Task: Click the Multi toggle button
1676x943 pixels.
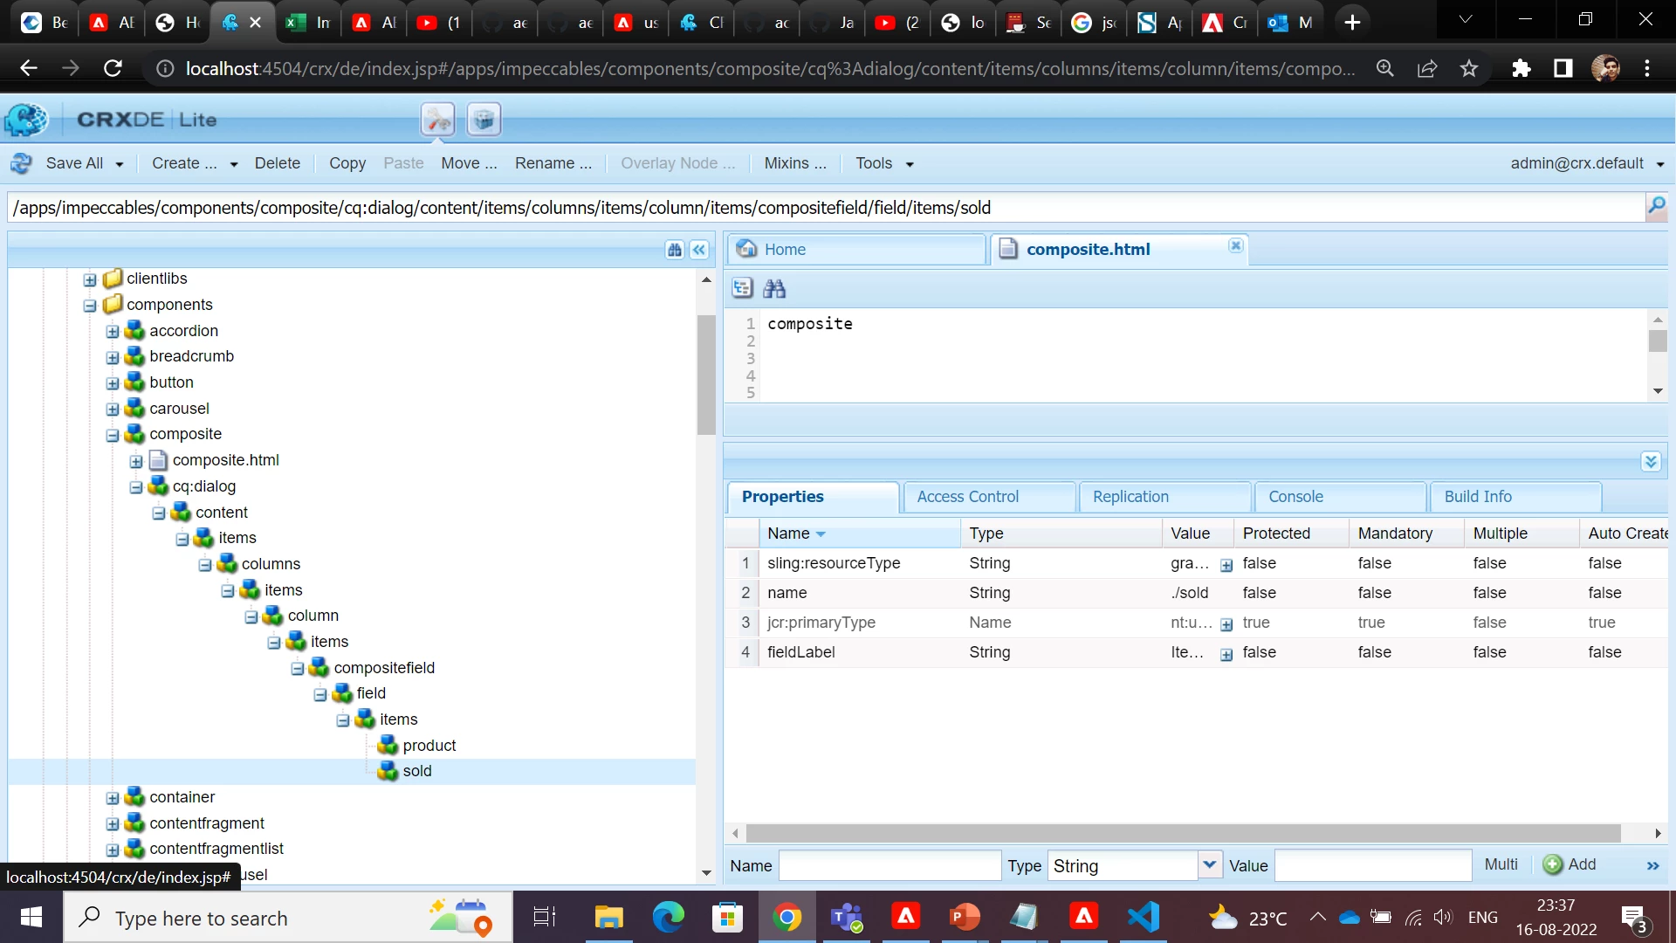Action: click(x=1501, y=864)
